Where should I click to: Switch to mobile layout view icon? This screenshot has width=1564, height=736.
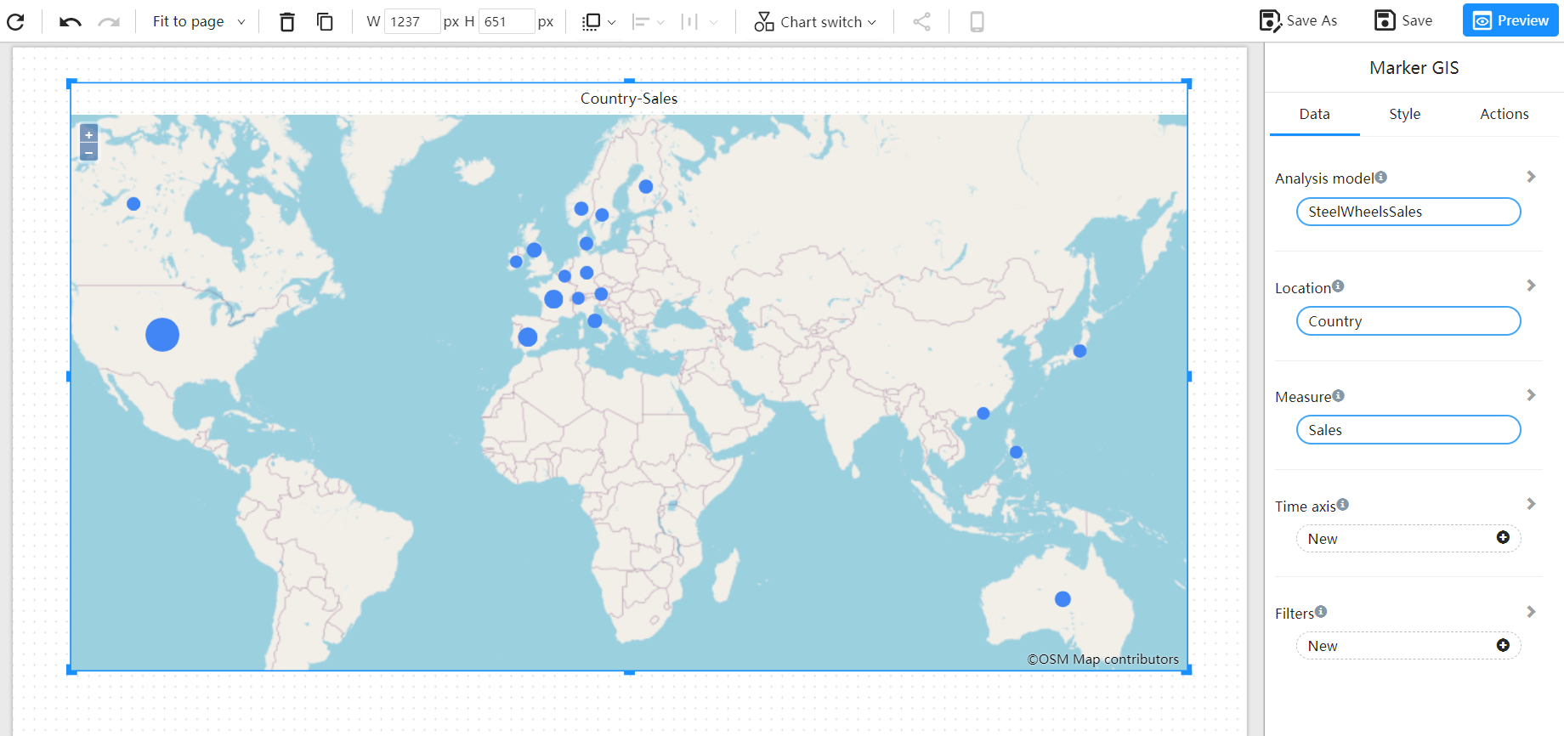click(x=977, y=21)
